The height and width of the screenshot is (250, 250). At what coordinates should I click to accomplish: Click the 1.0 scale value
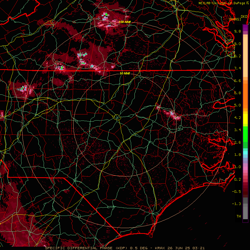237,167
